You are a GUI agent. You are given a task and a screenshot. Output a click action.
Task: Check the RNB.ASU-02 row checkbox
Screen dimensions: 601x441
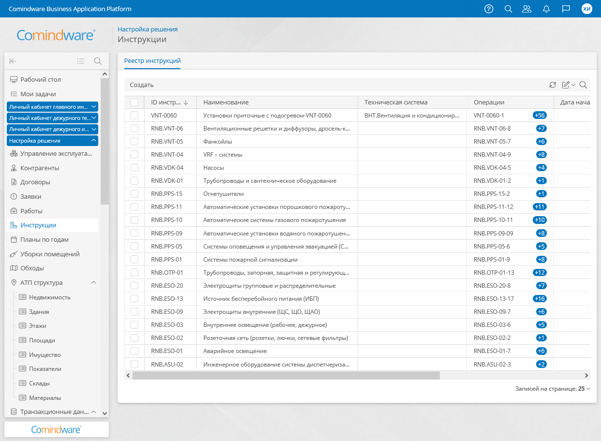135,364
